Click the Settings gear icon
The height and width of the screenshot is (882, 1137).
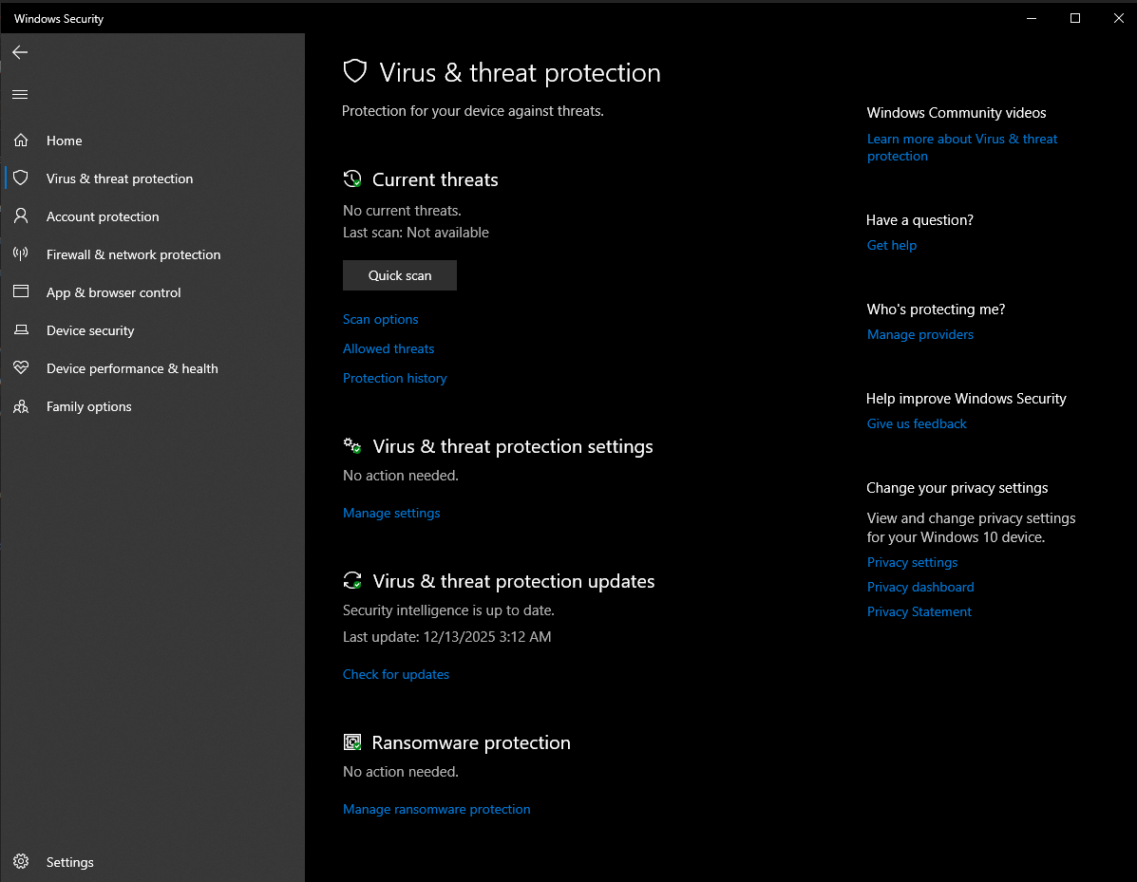(21, 862)
